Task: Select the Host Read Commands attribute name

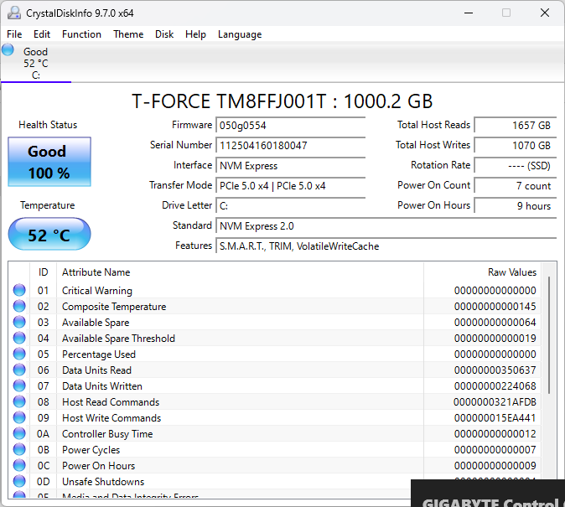Action: (x=111, y=401)
